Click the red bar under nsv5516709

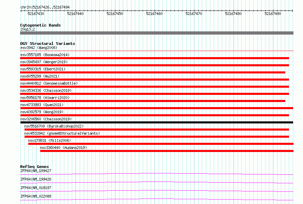click(x=157, y=130)
